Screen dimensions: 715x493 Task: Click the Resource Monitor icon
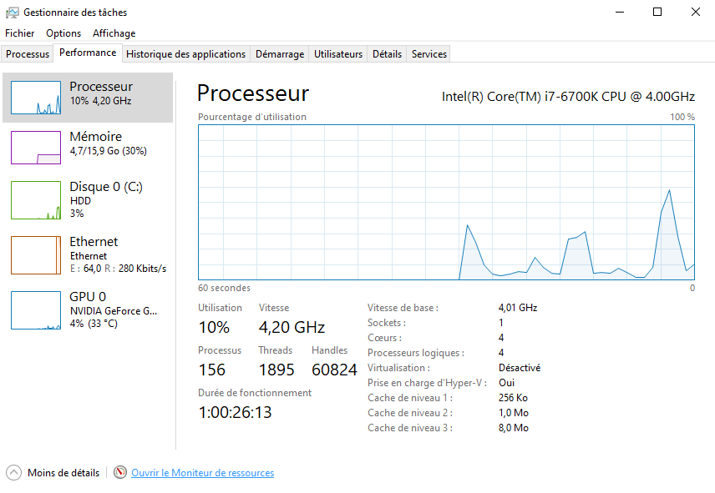120,473
